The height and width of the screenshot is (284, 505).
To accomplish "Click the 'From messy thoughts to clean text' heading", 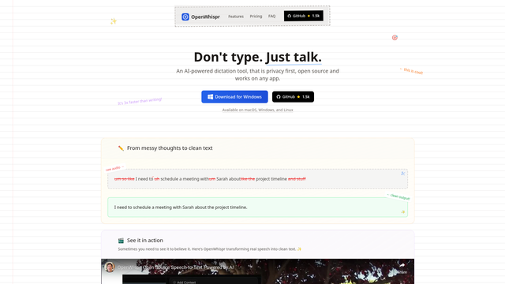I will point(170,148).
